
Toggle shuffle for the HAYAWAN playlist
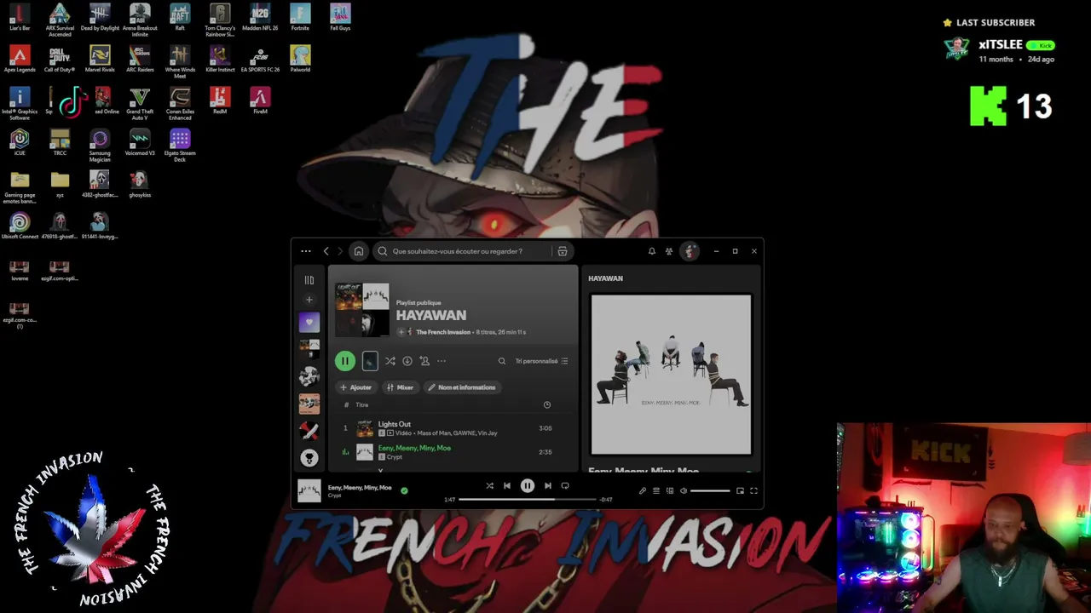click(390, 361)
